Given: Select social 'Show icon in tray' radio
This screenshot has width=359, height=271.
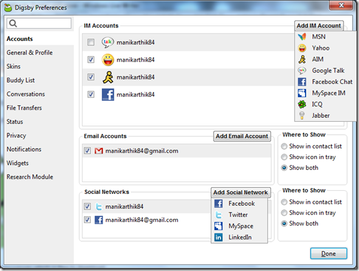Looking at the screenshot, I should tap(284, 213).
